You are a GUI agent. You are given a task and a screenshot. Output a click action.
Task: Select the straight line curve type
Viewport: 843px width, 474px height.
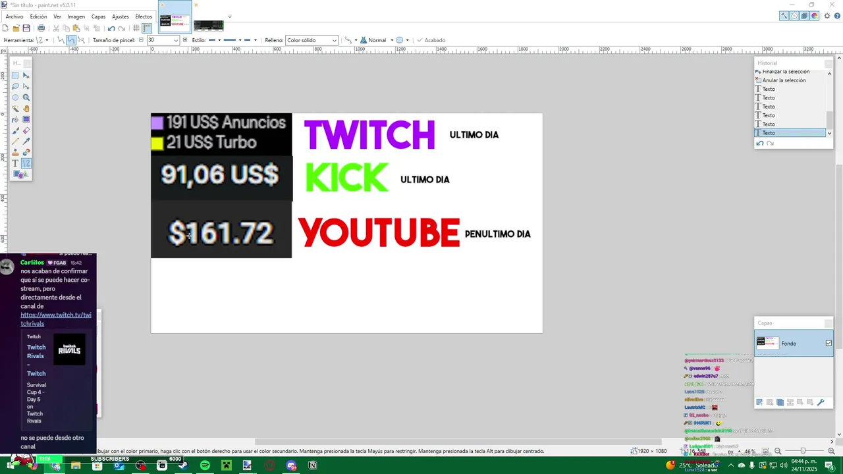click(x=61, y=40)
